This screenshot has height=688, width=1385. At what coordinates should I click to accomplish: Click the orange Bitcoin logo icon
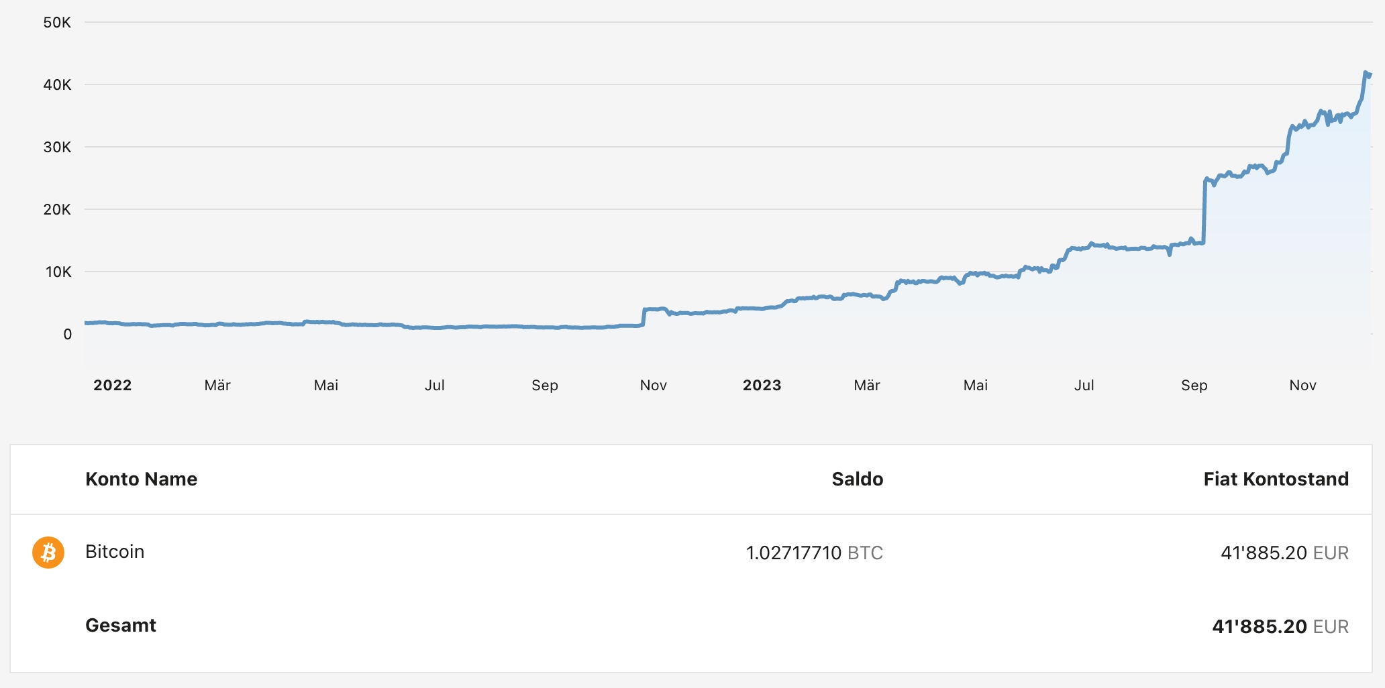click(48, 553)
